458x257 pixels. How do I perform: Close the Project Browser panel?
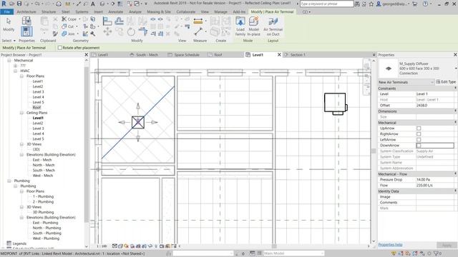point(86,55)
